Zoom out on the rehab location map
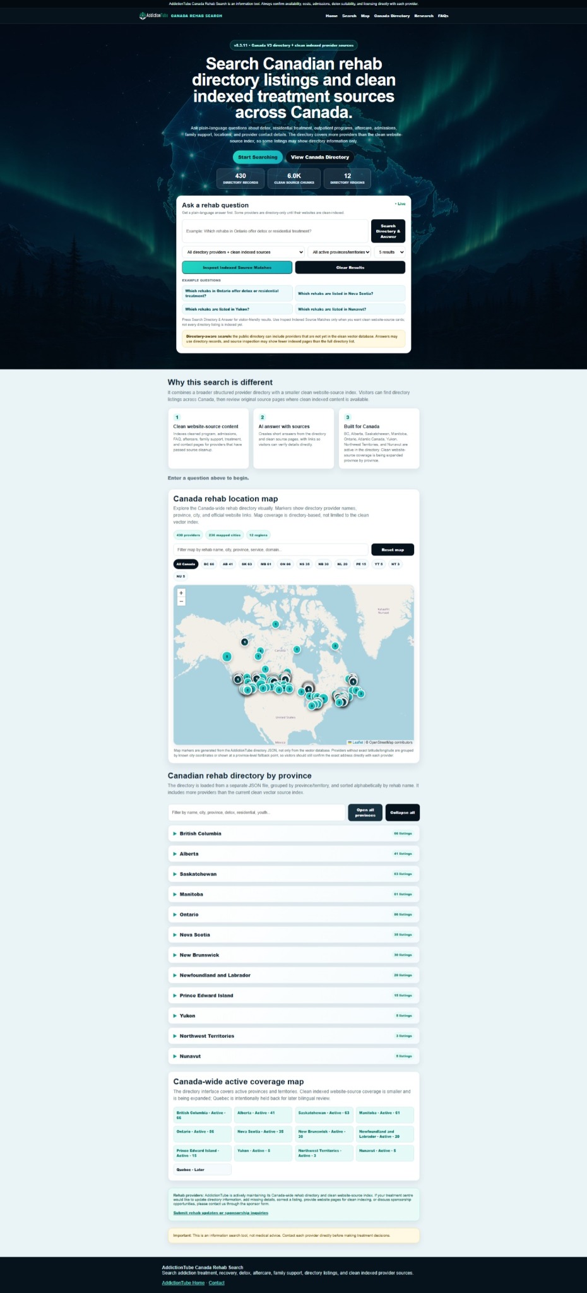This screenshot has height=1293, width=587. (x=181, y=601)
